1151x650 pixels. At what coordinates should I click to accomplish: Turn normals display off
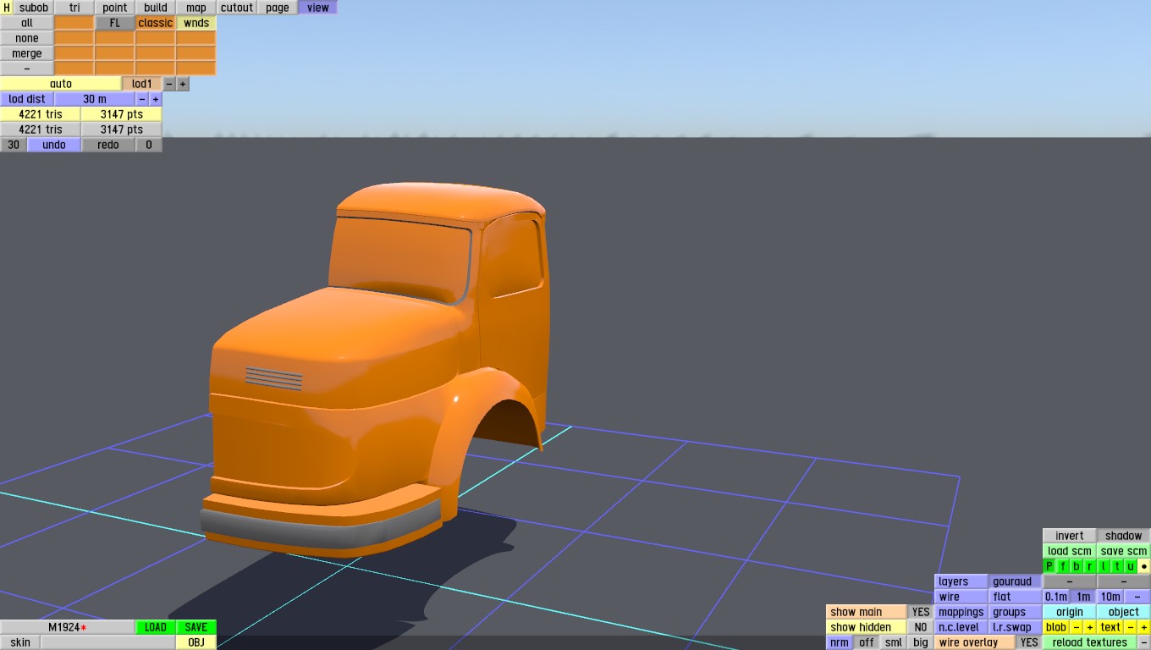[867, 642]
